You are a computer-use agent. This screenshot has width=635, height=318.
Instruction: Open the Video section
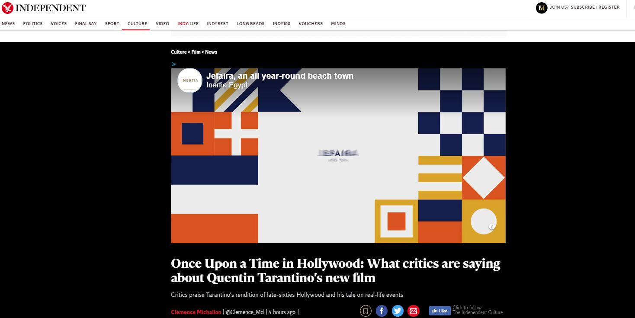[163, 24]
